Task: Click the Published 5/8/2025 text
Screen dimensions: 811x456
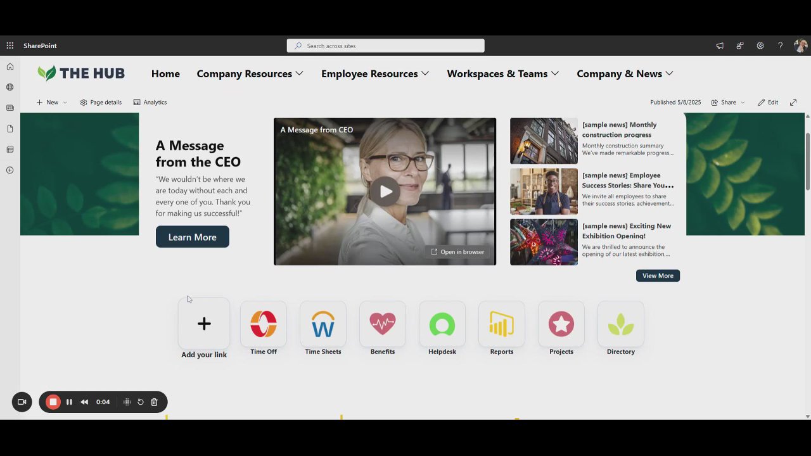Action: coord(675,102)
